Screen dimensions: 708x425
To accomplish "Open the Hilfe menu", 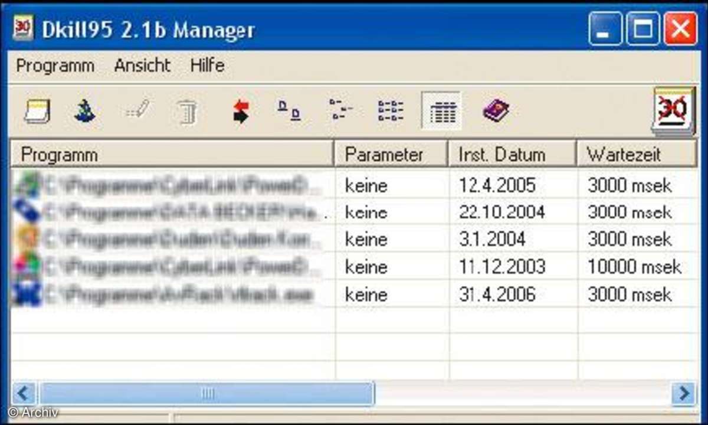I will click(207, 66).
